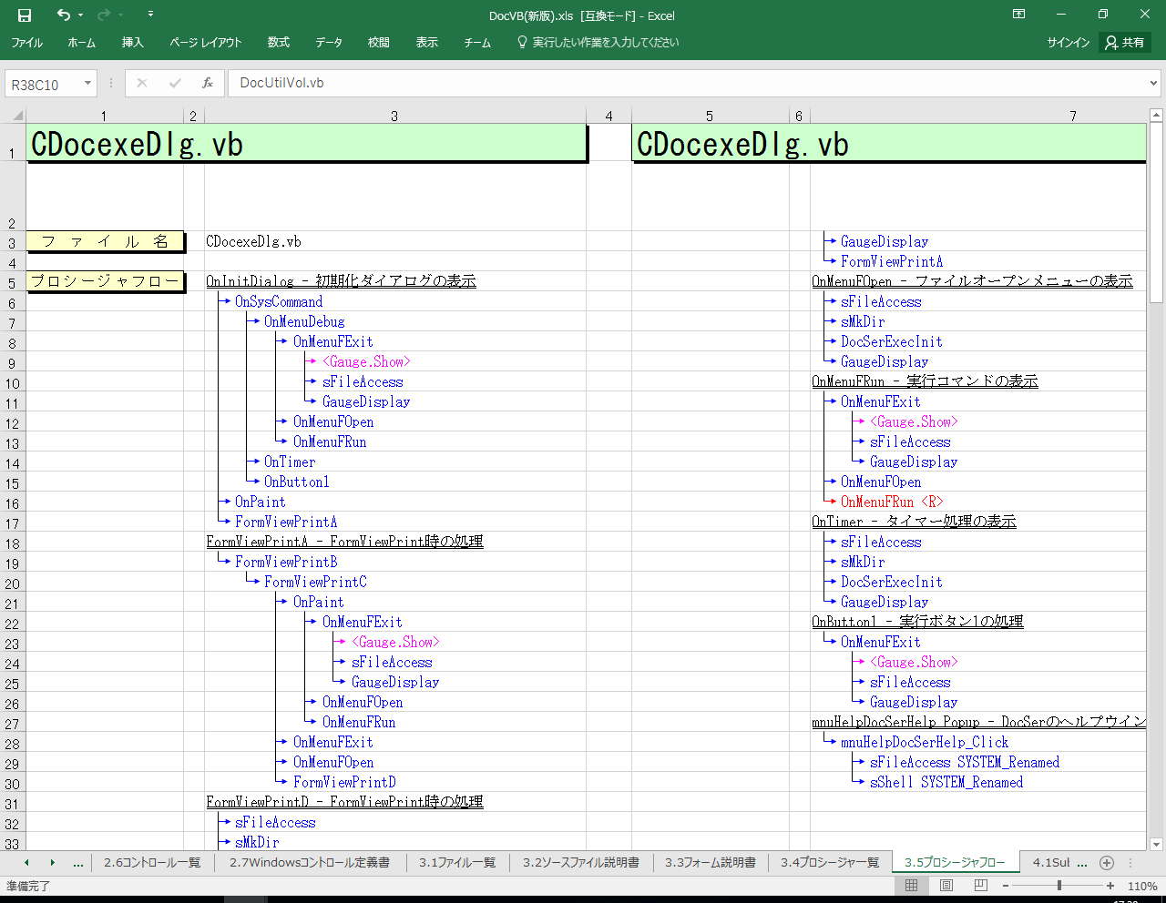
Task: Switch to the 3.2ソースファイル説明書 sheet
Action: (x=581, y=862)
